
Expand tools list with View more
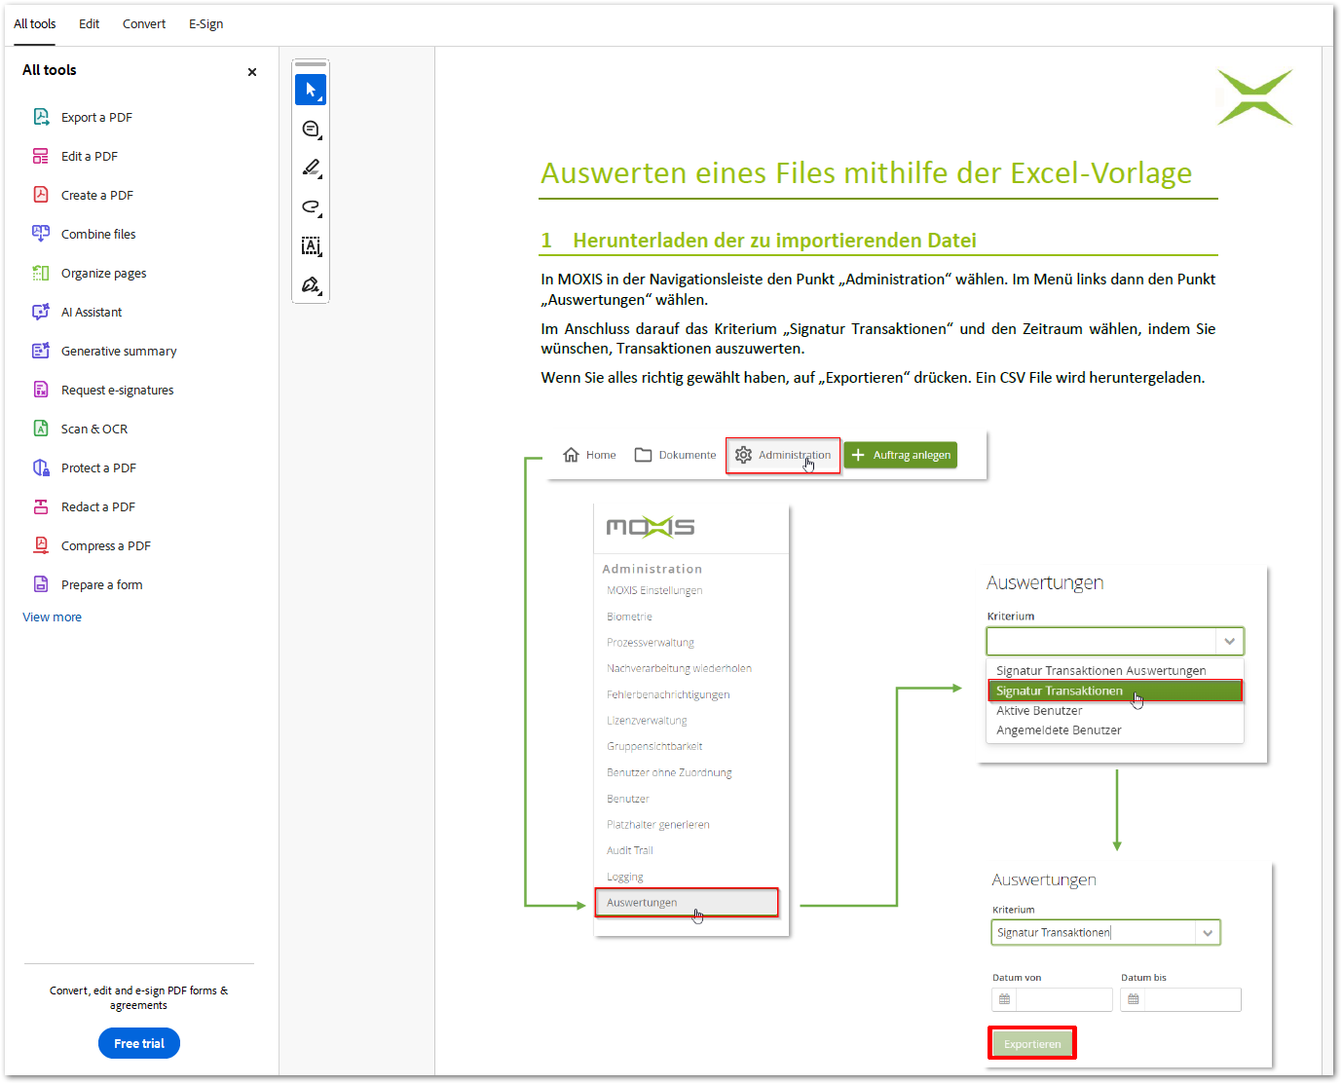[53, 617]
